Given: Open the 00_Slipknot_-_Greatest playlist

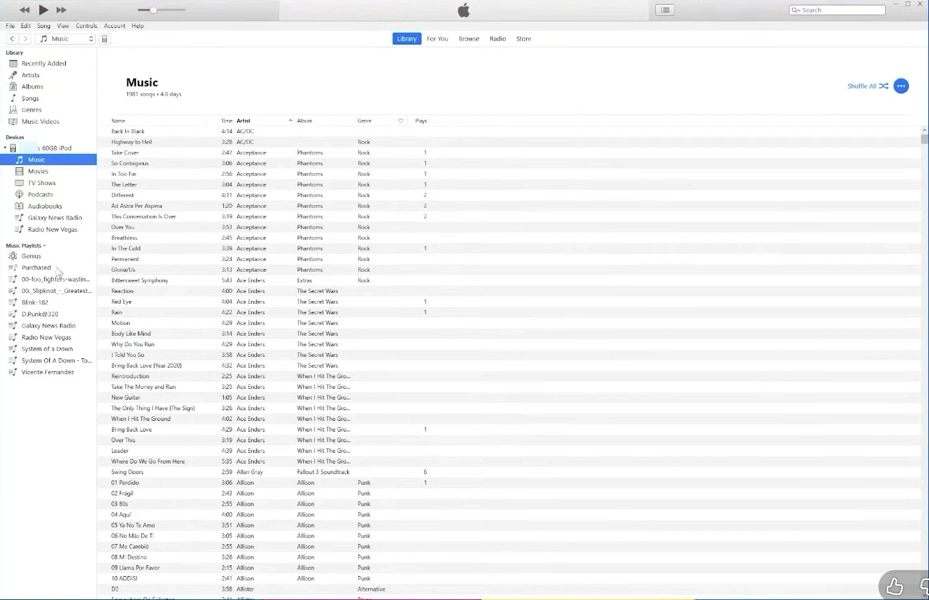Looking at the screenshot, I should coord(56,291).
